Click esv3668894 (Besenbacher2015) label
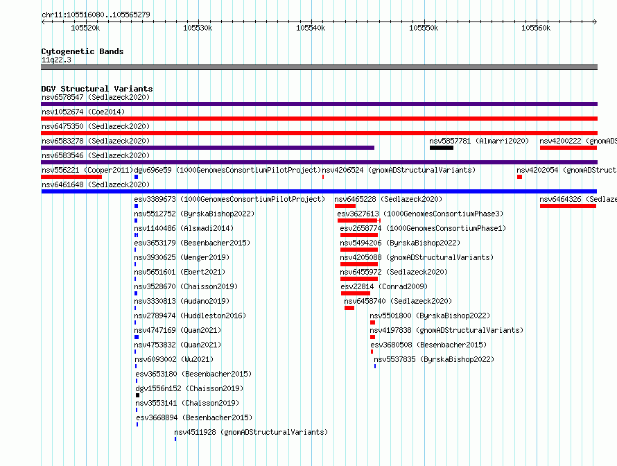The width and height of the screenshot is (617, 466). pos(194,417)
